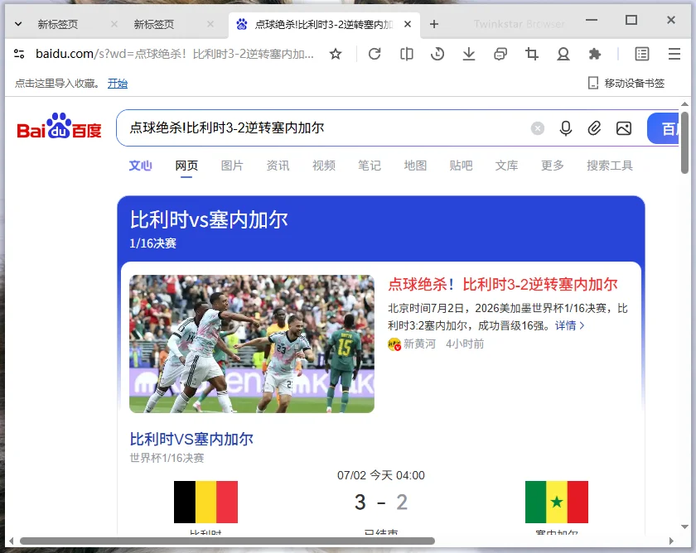
Task: Click the screenshot crop icon
Action: [x=532, y=54]
